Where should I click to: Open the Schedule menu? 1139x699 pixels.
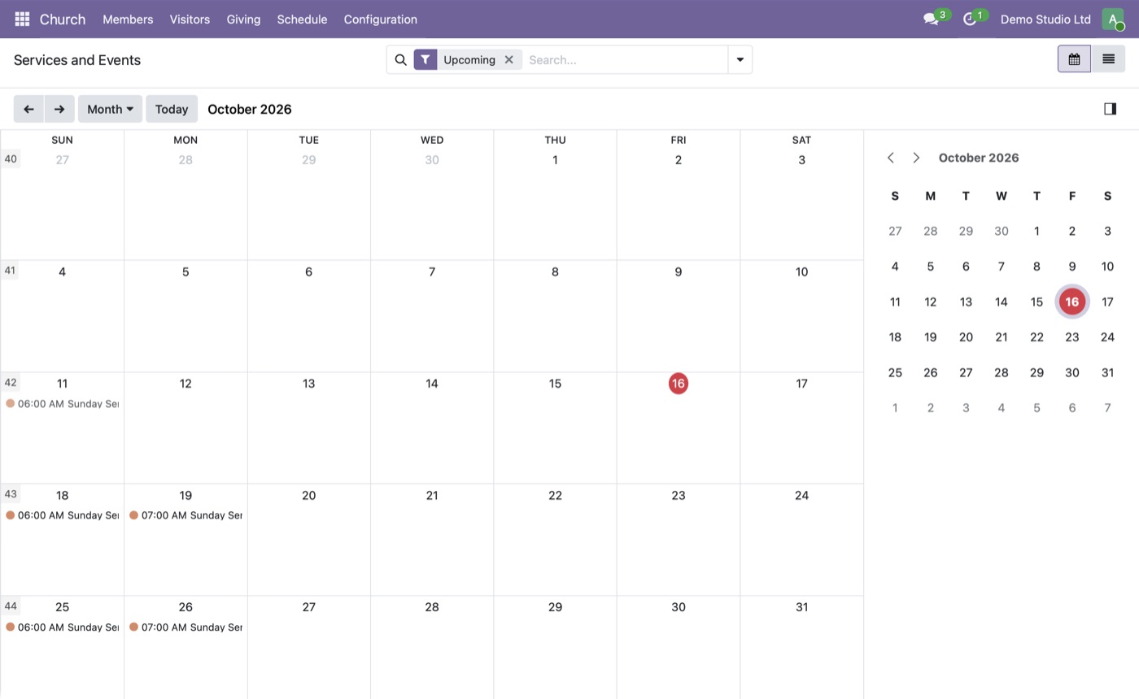302,19
